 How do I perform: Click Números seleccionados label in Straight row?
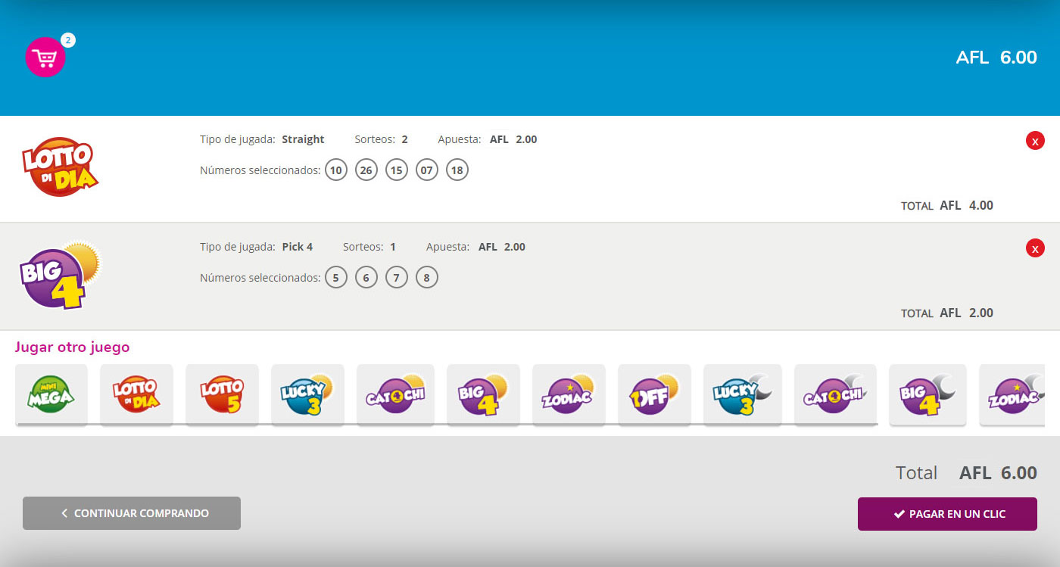point(260,170)
